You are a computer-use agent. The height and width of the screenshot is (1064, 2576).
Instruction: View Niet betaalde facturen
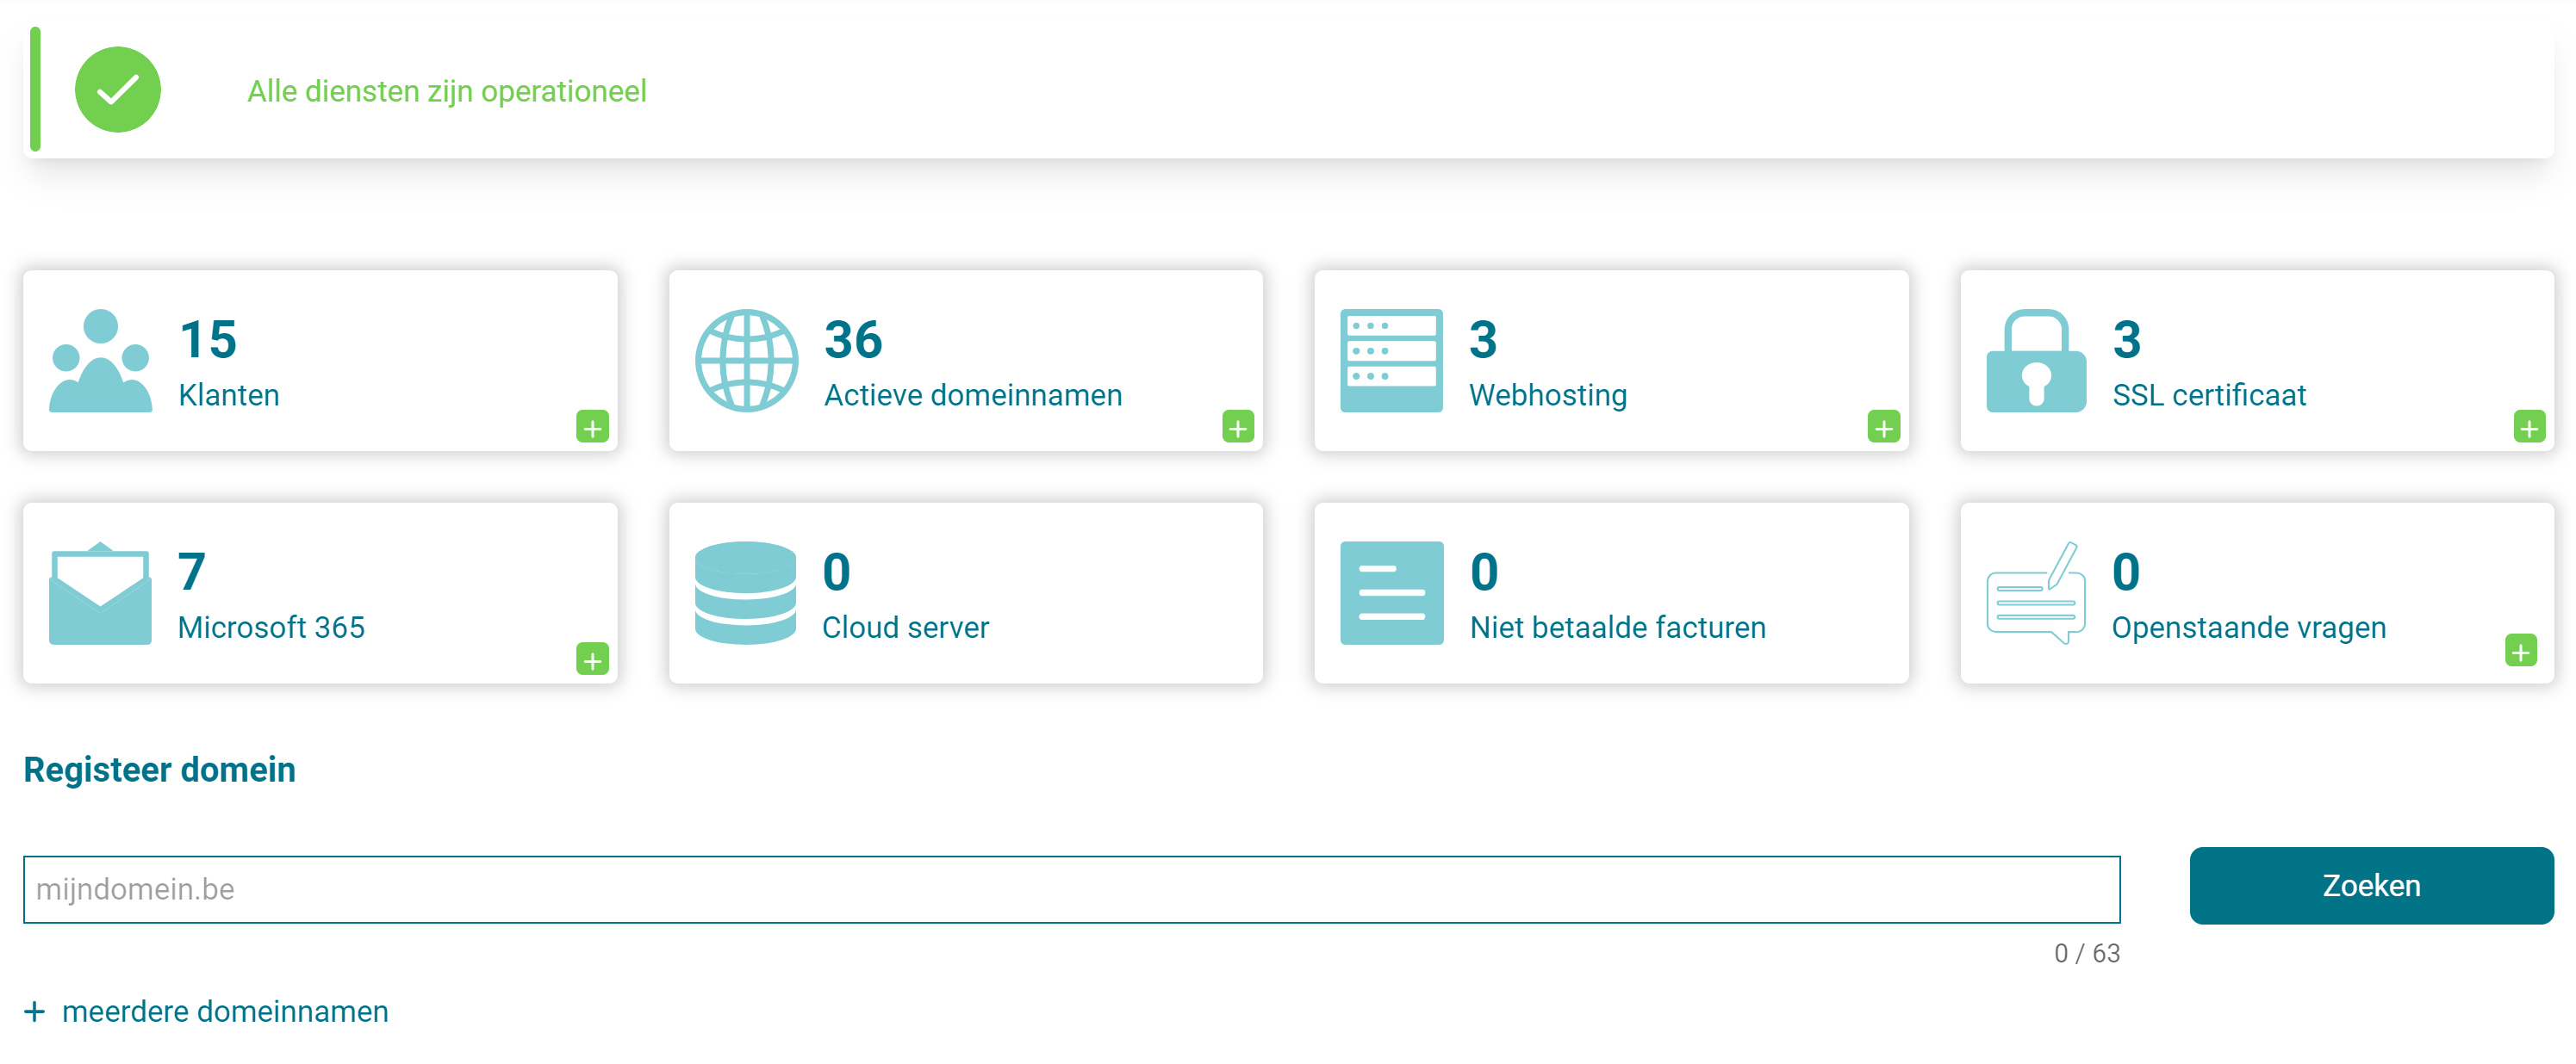click(x=1618, y=628)
